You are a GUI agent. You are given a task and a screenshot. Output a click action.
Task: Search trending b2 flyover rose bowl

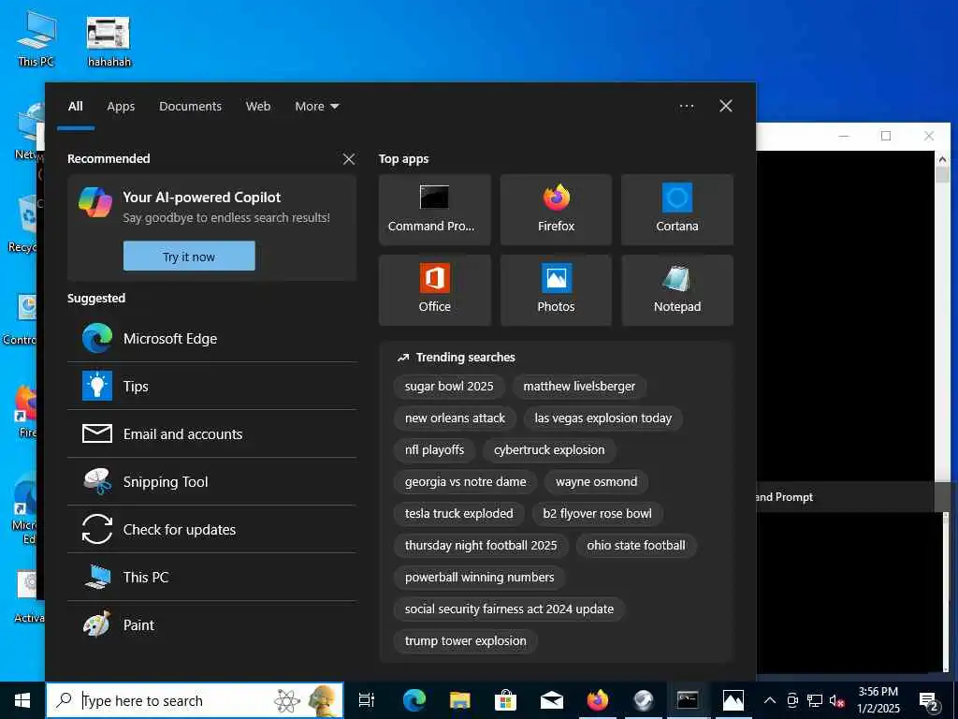pos(598,514)
